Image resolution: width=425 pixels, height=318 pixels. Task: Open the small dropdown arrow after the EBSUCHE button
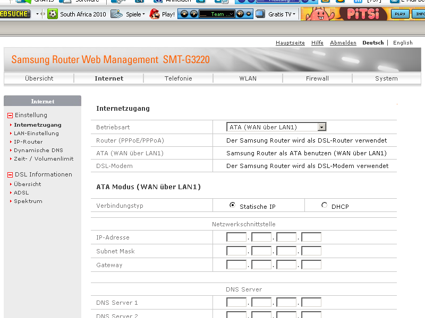(37, 14)
